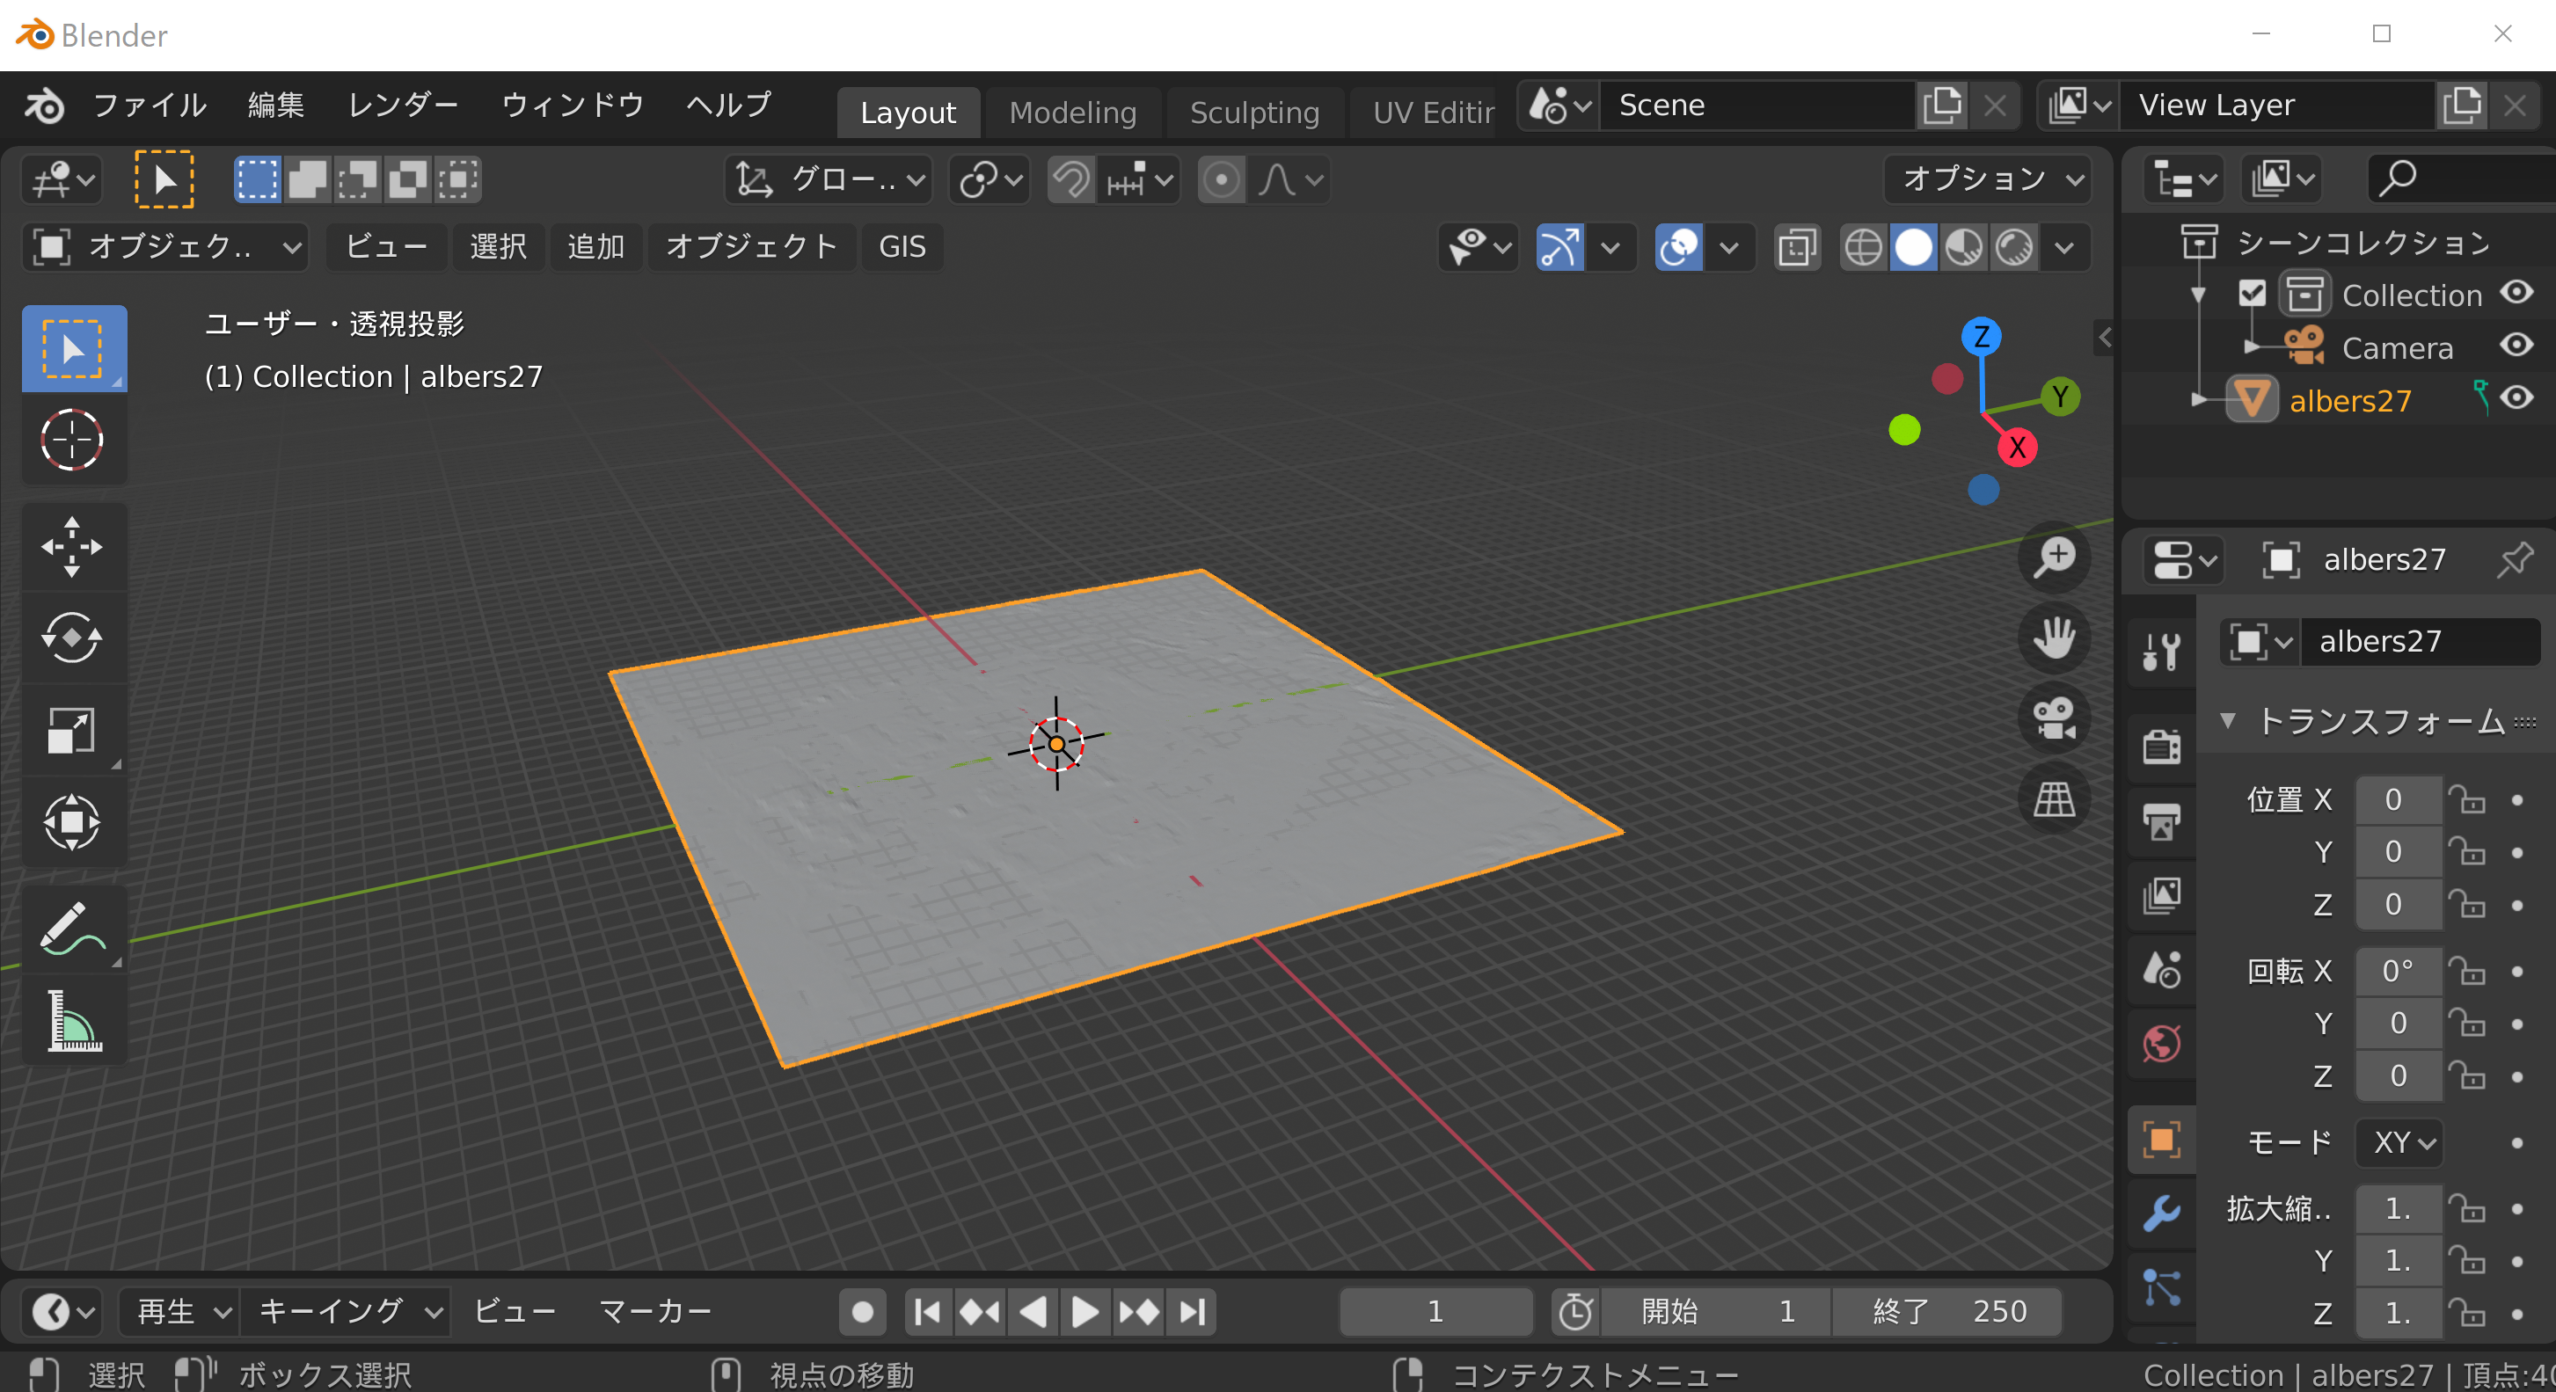2556x1392 pixels.
Task: Open transform orientation dropdown
Action: 829,179
